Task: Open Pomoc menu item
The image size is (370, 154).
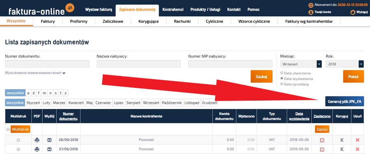Action: pyautogui.click(x=253, y=10)
